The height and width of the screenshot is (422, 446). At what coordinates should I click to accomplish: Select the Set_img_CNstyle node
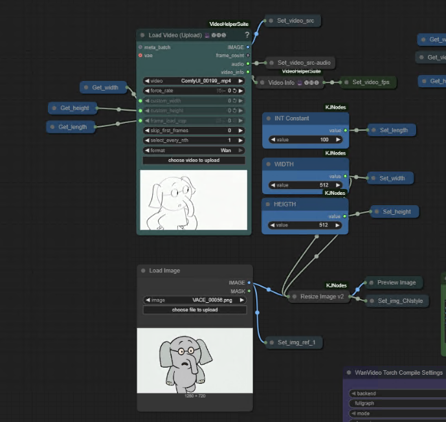pos(397,301)
